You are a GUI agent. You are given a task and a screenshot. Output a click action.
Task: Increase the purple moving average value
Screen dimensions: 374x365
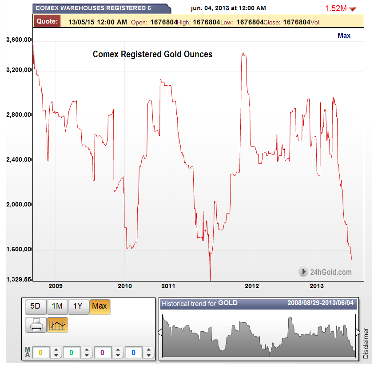point(118,350)
